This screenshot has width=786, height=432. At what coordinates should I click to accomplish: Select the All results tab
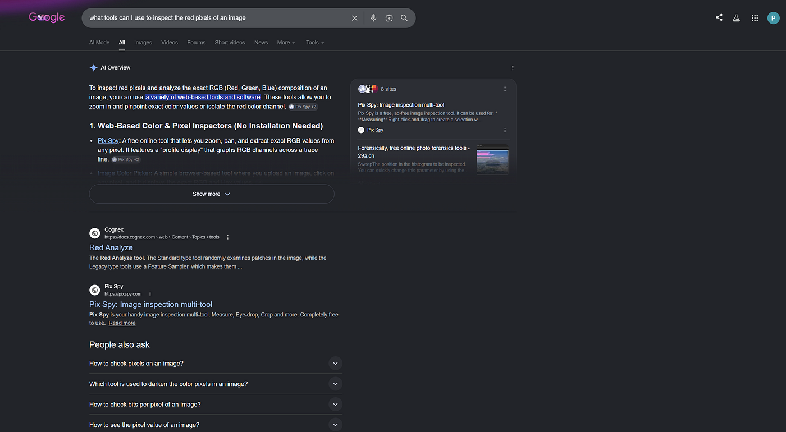(122, 43)
